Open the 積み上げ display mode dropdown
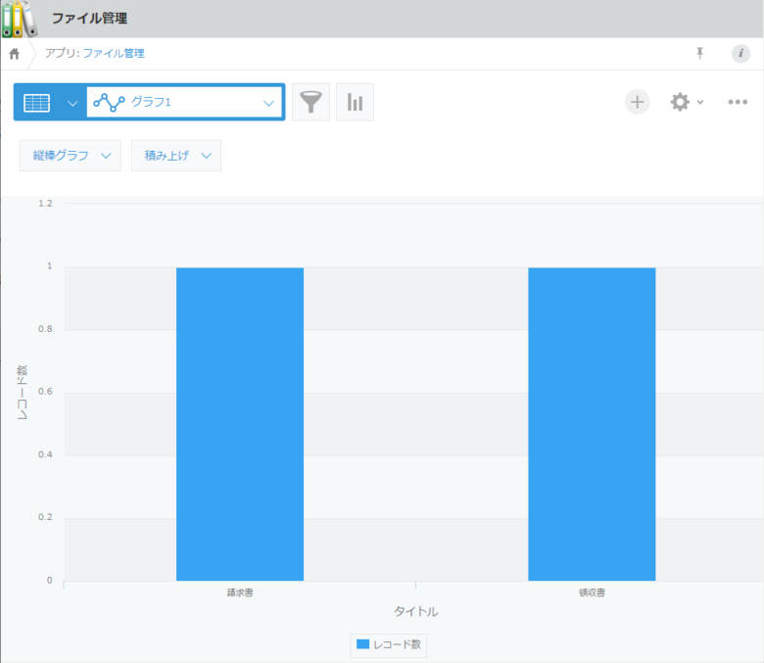The height and width of the screenshot is (663, 764). click(x=175, y=156)
